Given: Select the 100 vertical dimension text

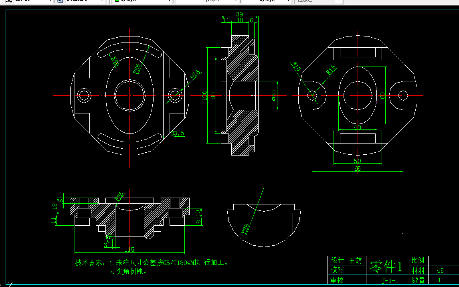Looking at the screenshot, I should (x=204, y=95).
